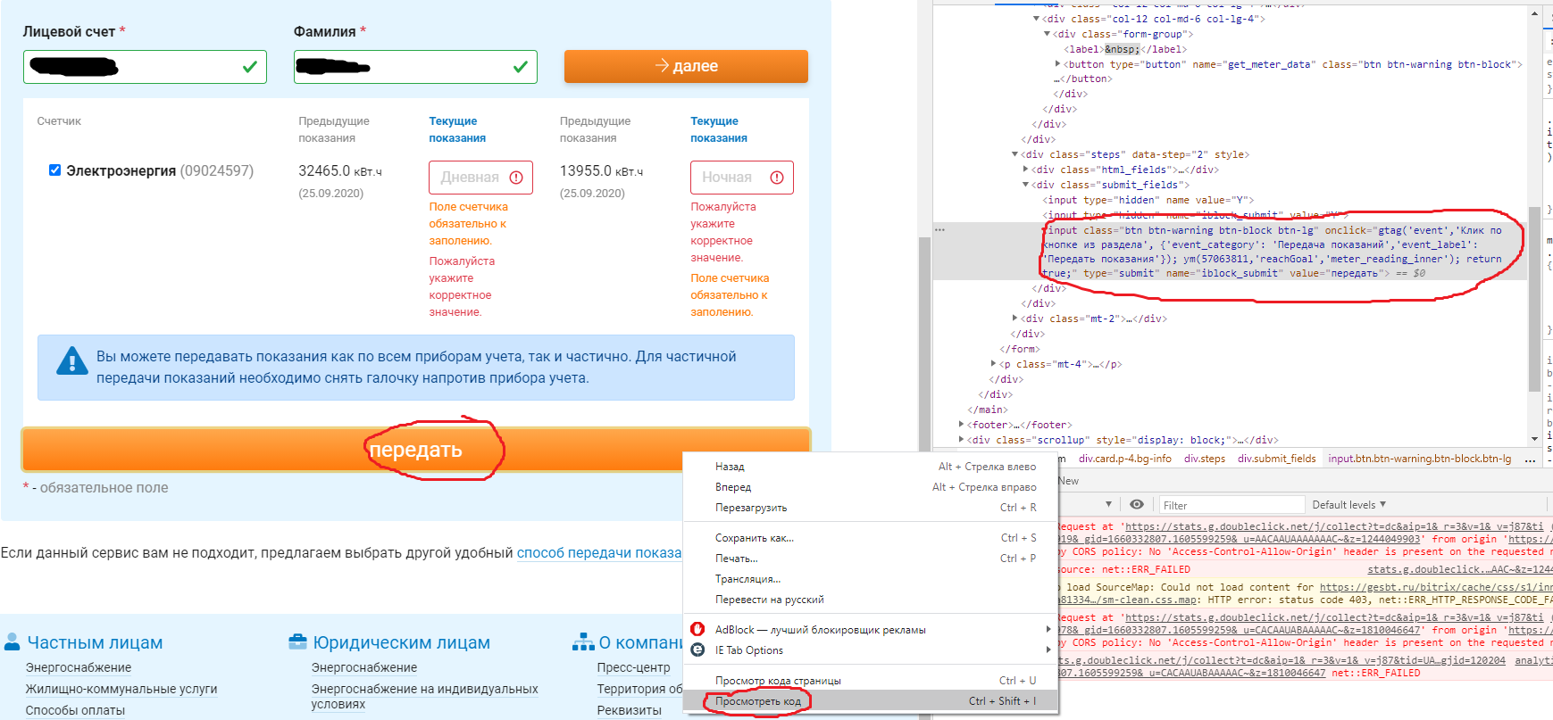Open link способ передачи показа

click(598, 553)
